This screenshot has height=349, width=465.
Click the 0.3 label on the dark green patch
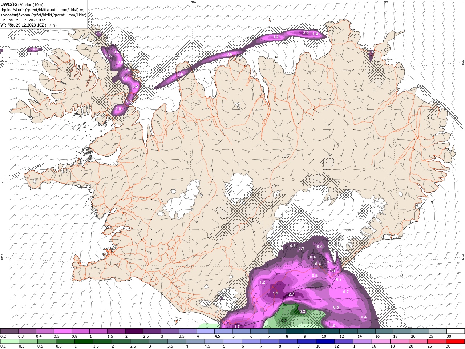point(302,312)
